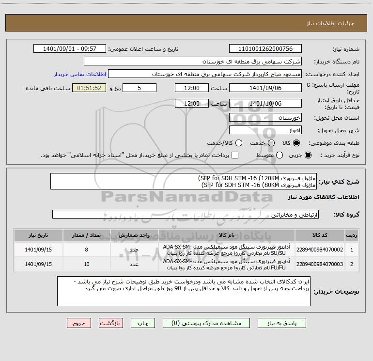Click the نام دستگاه خریدار field
The width and height of the screenshot is (373, 361).
point(193,62)
